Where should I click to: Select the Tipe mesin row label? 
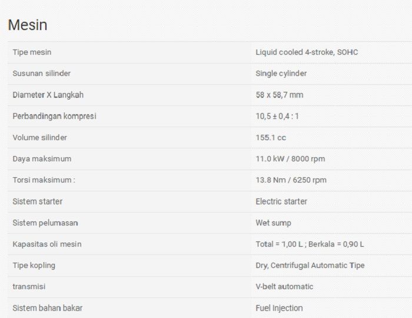pyautogui.click(x=32, y=52)
